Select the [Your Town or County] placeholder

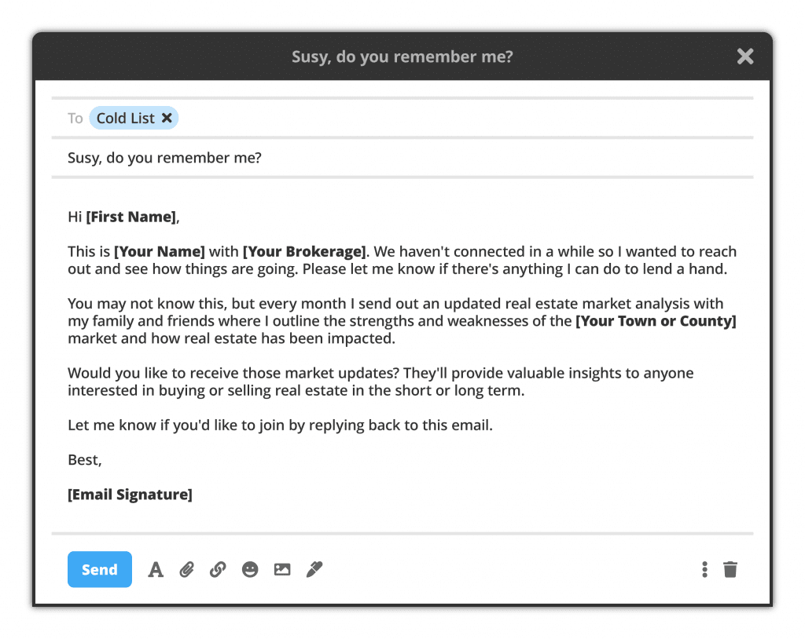point(656,321)
